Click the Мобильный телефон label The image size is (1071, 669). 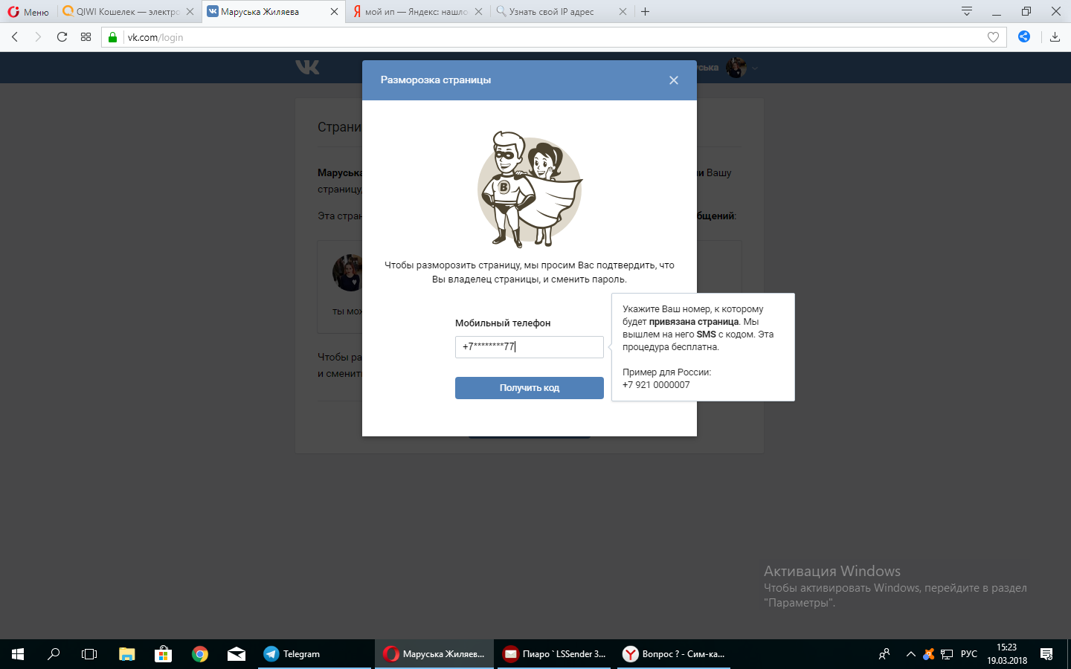(503, 323)
